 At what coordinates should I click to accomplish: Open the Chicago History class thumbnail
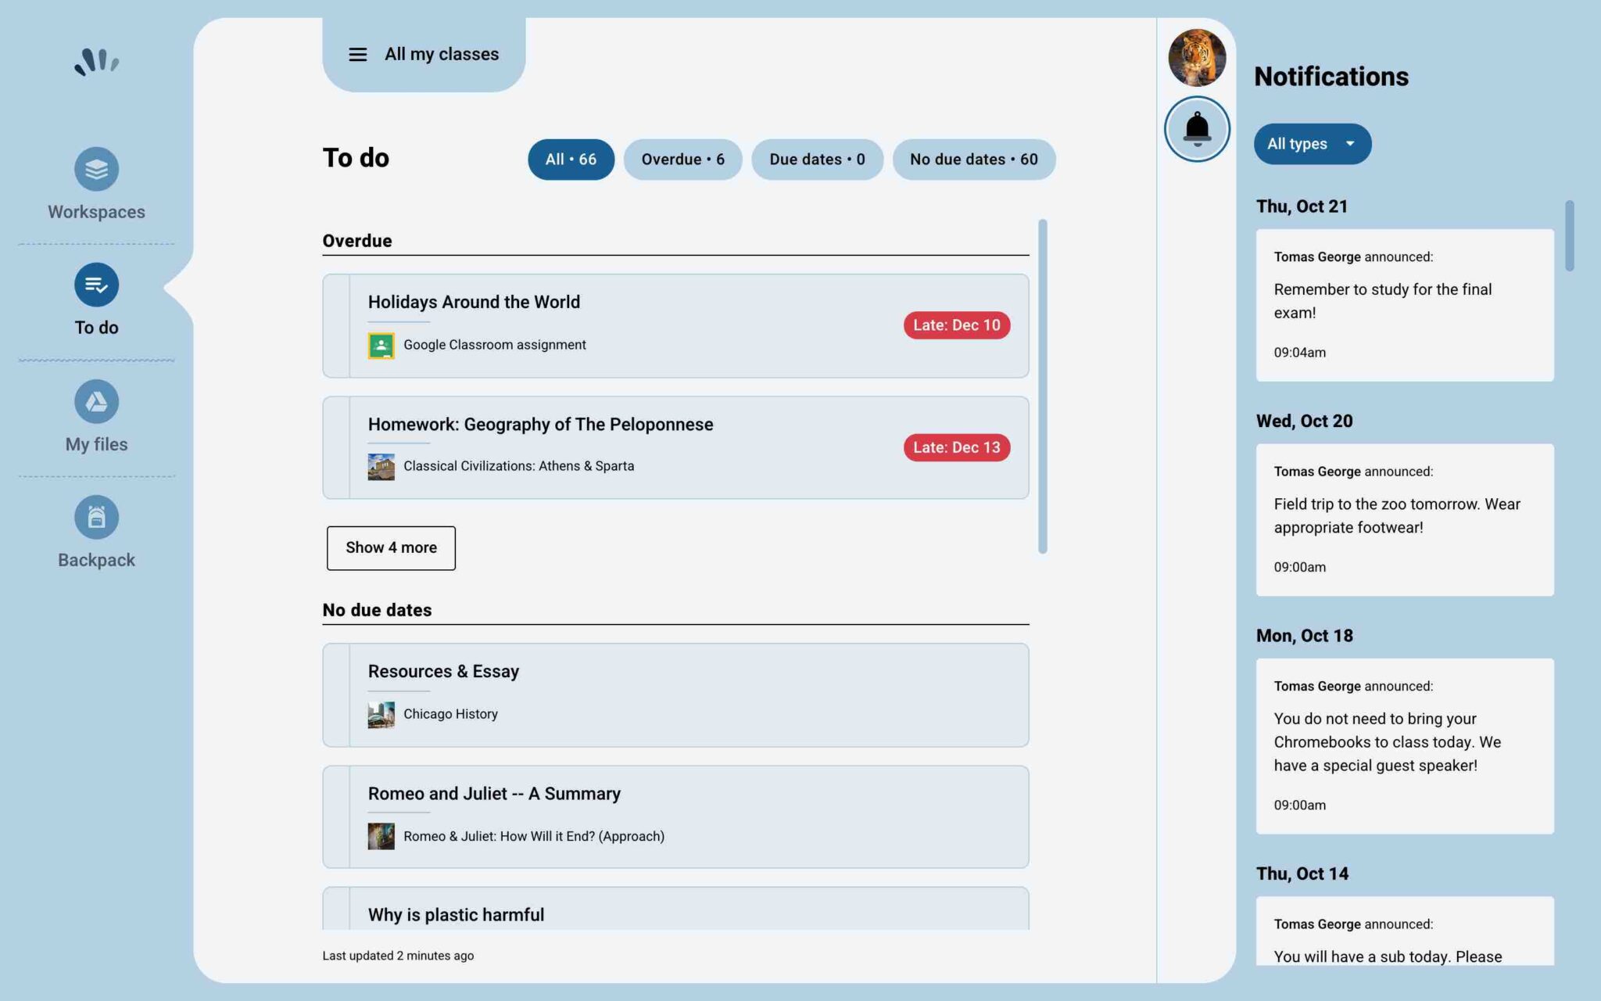coord(381,714)
